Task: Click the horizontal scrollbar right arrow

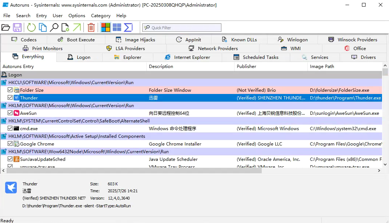Action: tap(379, 170)
